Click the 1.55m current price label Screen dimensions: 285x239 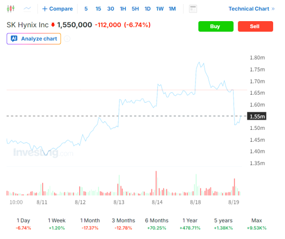(x=257, y=116)
